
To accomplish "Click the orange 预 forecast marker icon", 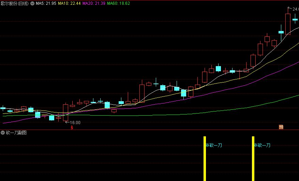I will tap(281, 127).
